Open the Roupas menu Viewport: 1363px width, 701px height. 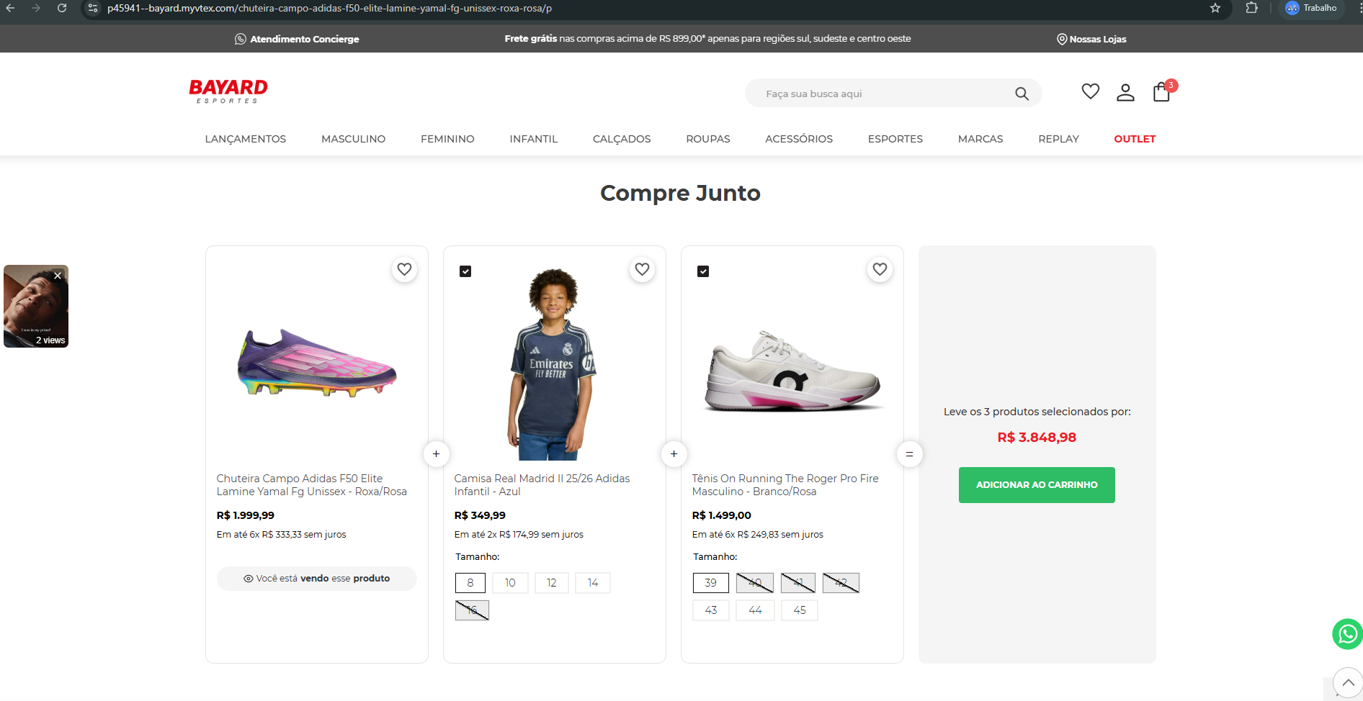tap(708, 139)
